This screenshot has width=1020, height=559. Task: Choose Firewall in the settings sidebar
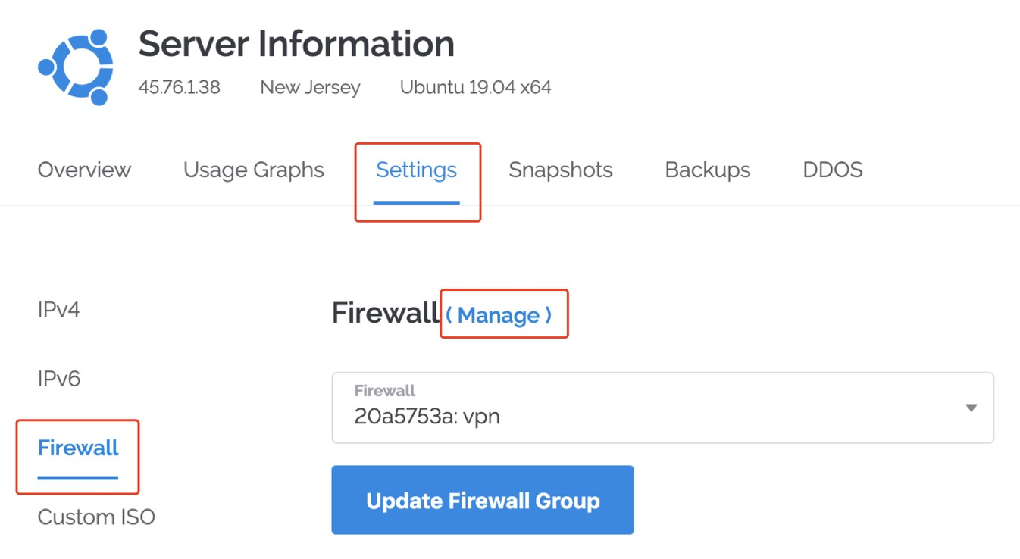tap(78, 448)
